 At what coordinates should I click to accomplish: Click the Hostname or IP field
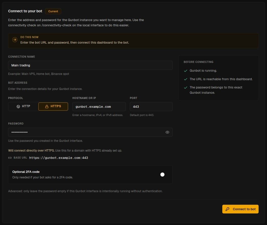pos(99,106)
